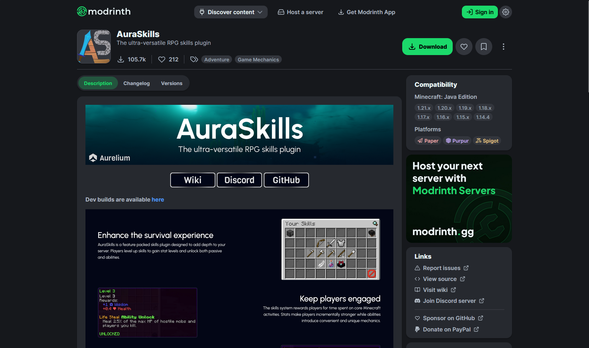Image resolution: width=589 pixels, height=348 pixels.
Task: Click the tags icon before Adventure
Action: click(194, 59)
